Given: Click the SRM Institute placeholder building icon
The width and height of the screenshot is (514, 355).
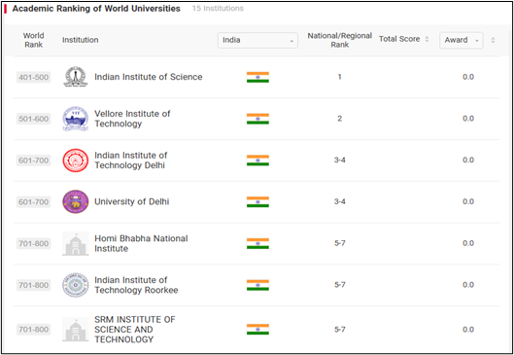Looking at the screenshot, I should coord(76,330).
